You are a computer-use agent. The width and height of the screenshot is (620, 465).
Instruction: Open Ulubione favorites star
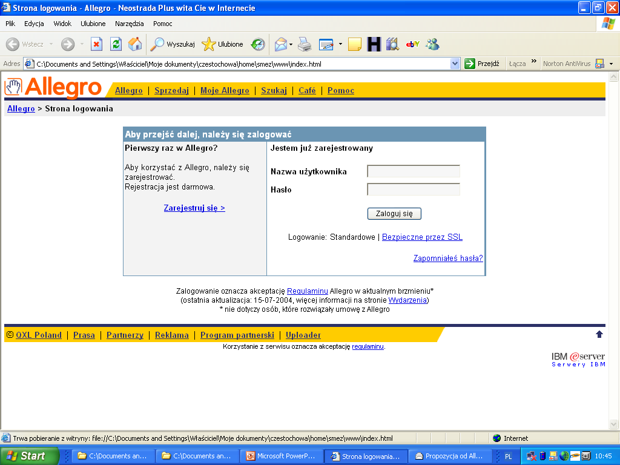tap(209, 44)
